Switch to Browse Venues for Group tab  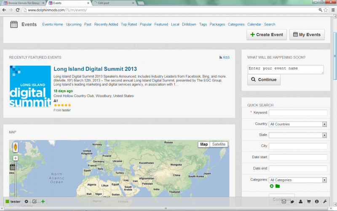[24, 3]
